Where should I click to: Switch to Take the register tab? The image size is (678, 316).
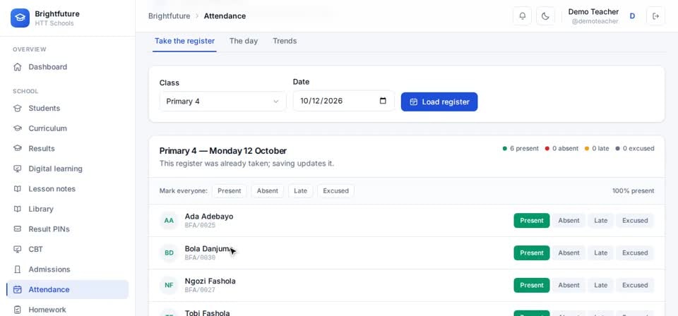pos(184,41)
